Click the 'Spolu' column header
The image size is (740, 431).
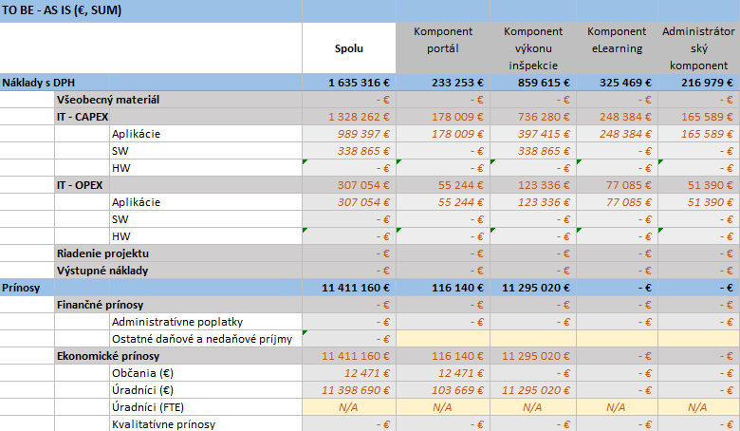click(349, 48)
